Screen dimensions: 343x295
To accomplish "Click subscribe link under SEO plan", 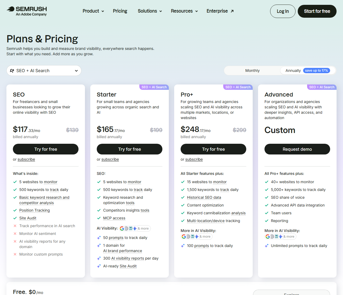I will (26, 159).
